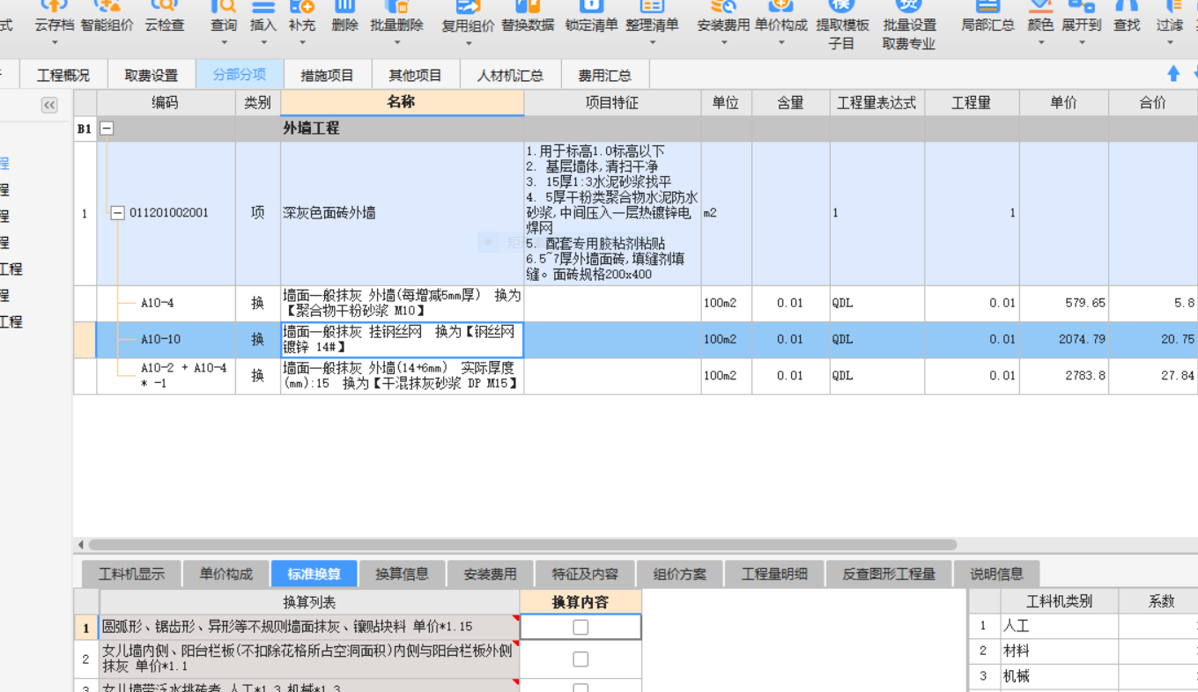Click the 过滤 toolbar button
1198x692 pixels.
tap(1169, 18)
